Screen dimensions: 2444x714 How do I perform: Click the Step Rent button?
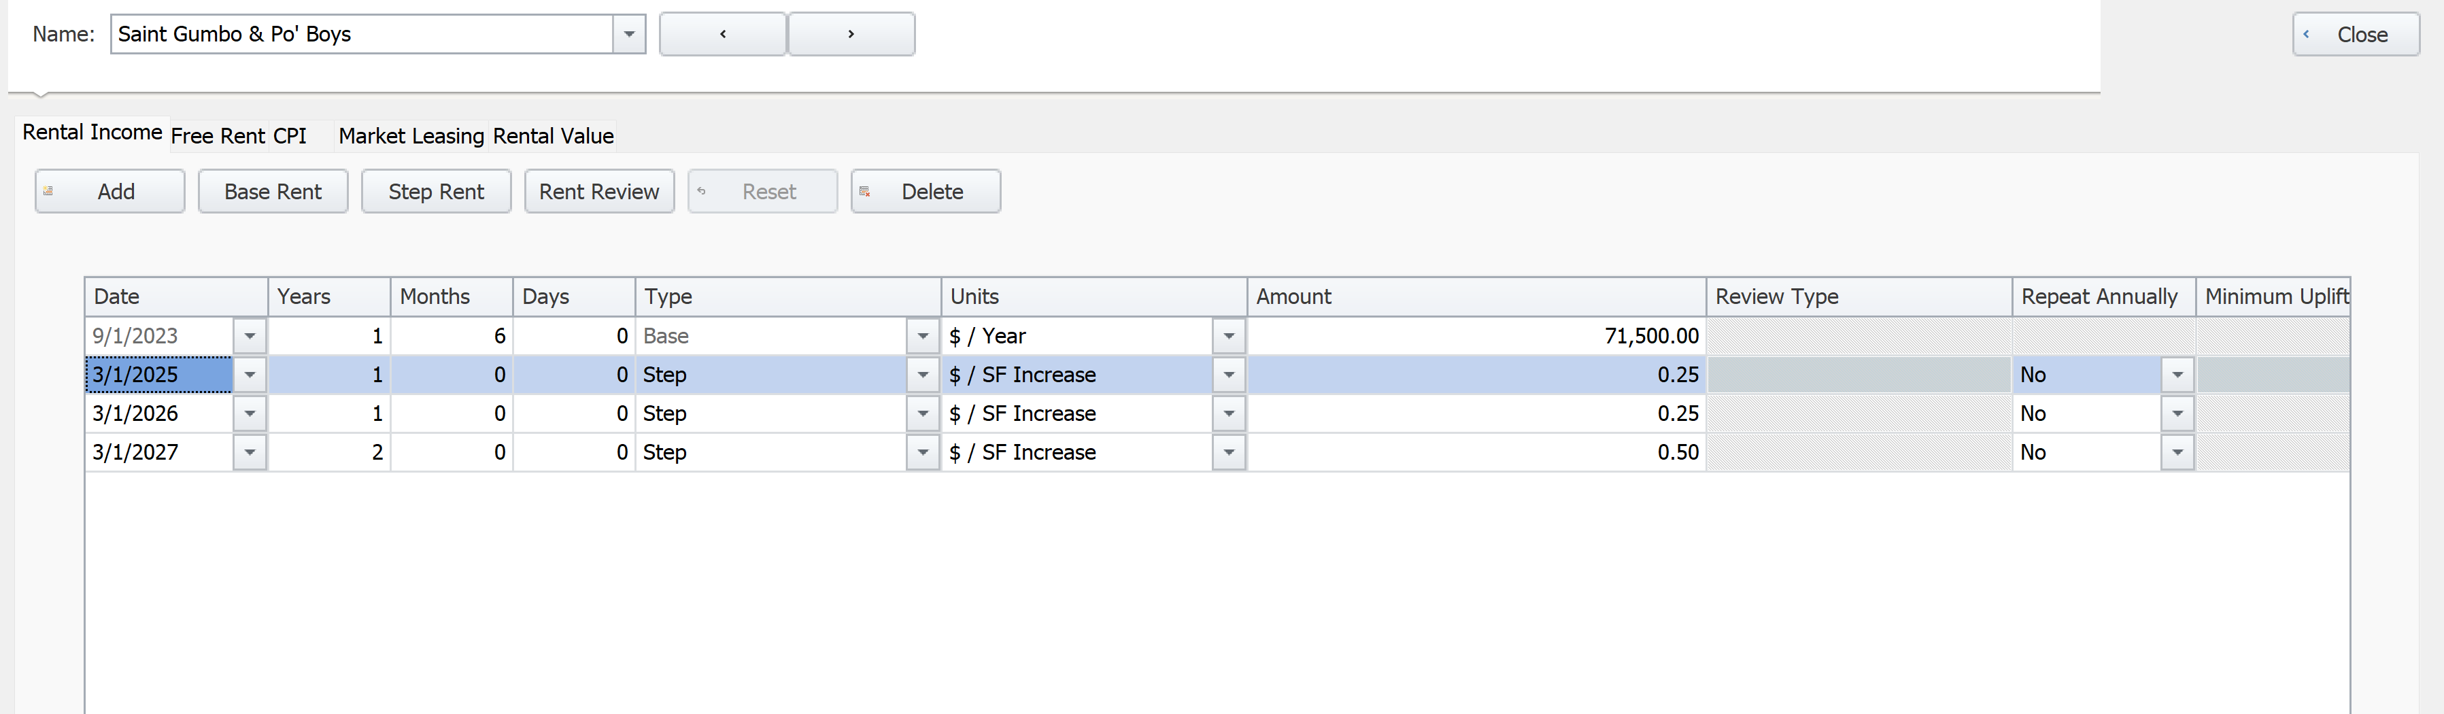point(437,192)
